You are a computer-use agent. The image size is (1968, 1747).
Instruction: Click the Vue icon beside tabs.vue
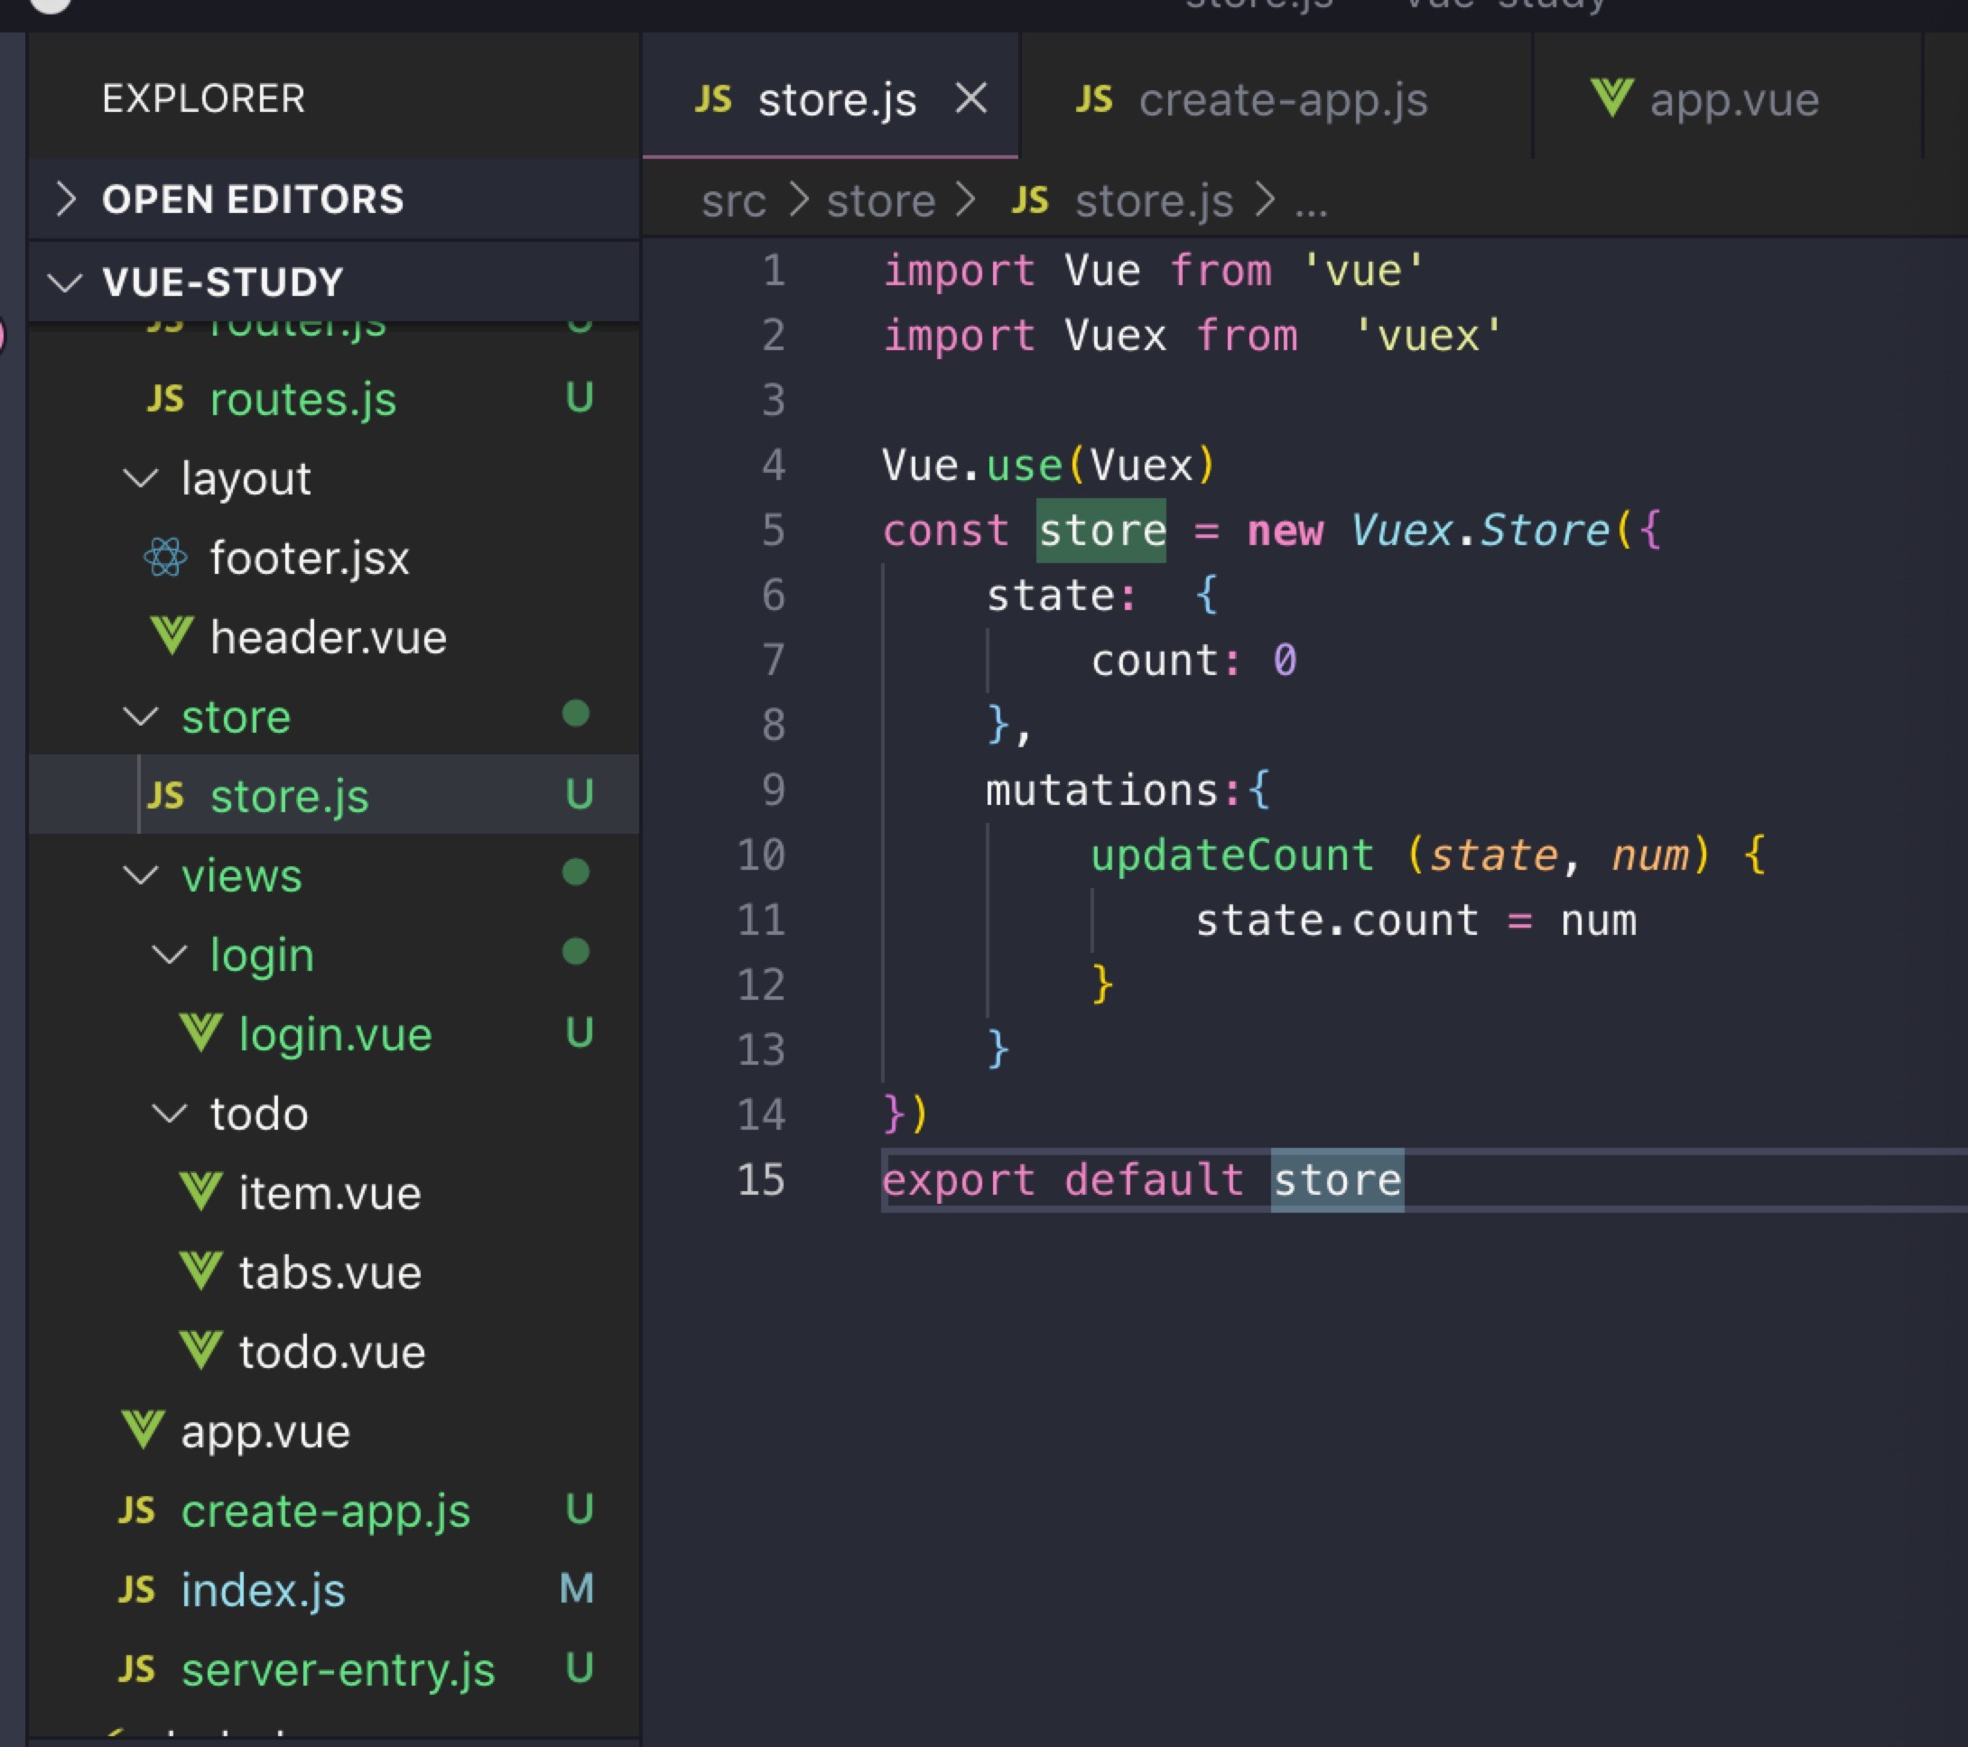click(x=201, y=1271)
